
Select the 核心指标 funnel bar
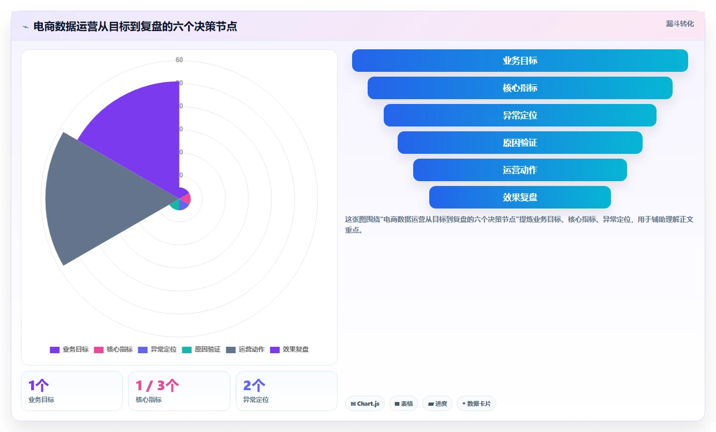point(520,88)
